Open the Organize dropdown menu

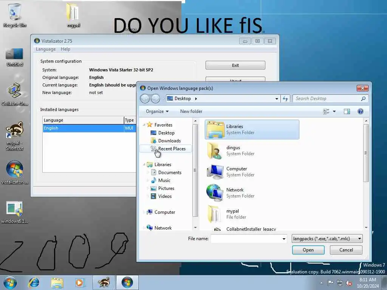point(157,111)
